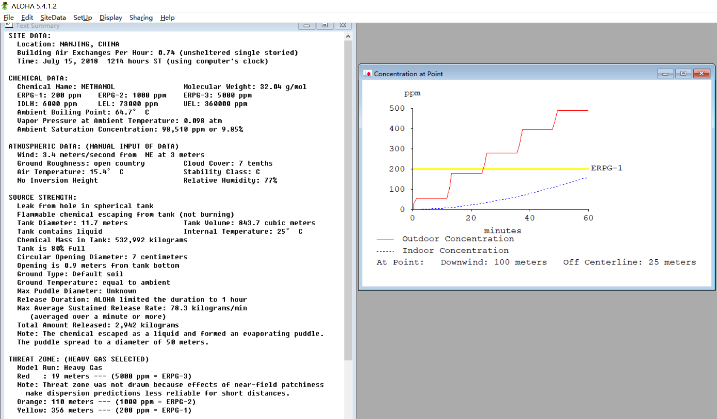717x419 pixels.
Task: Open the File menu
Action: [x=9, y=17]
